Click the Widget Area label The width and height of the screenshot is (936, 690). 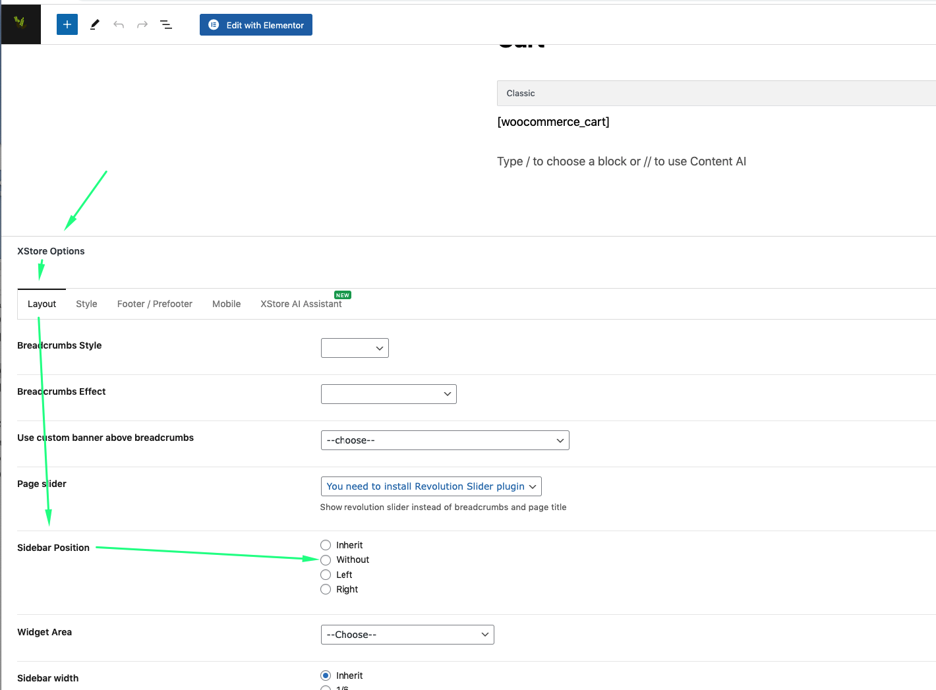pyautogui.click(x=45, y=632)
